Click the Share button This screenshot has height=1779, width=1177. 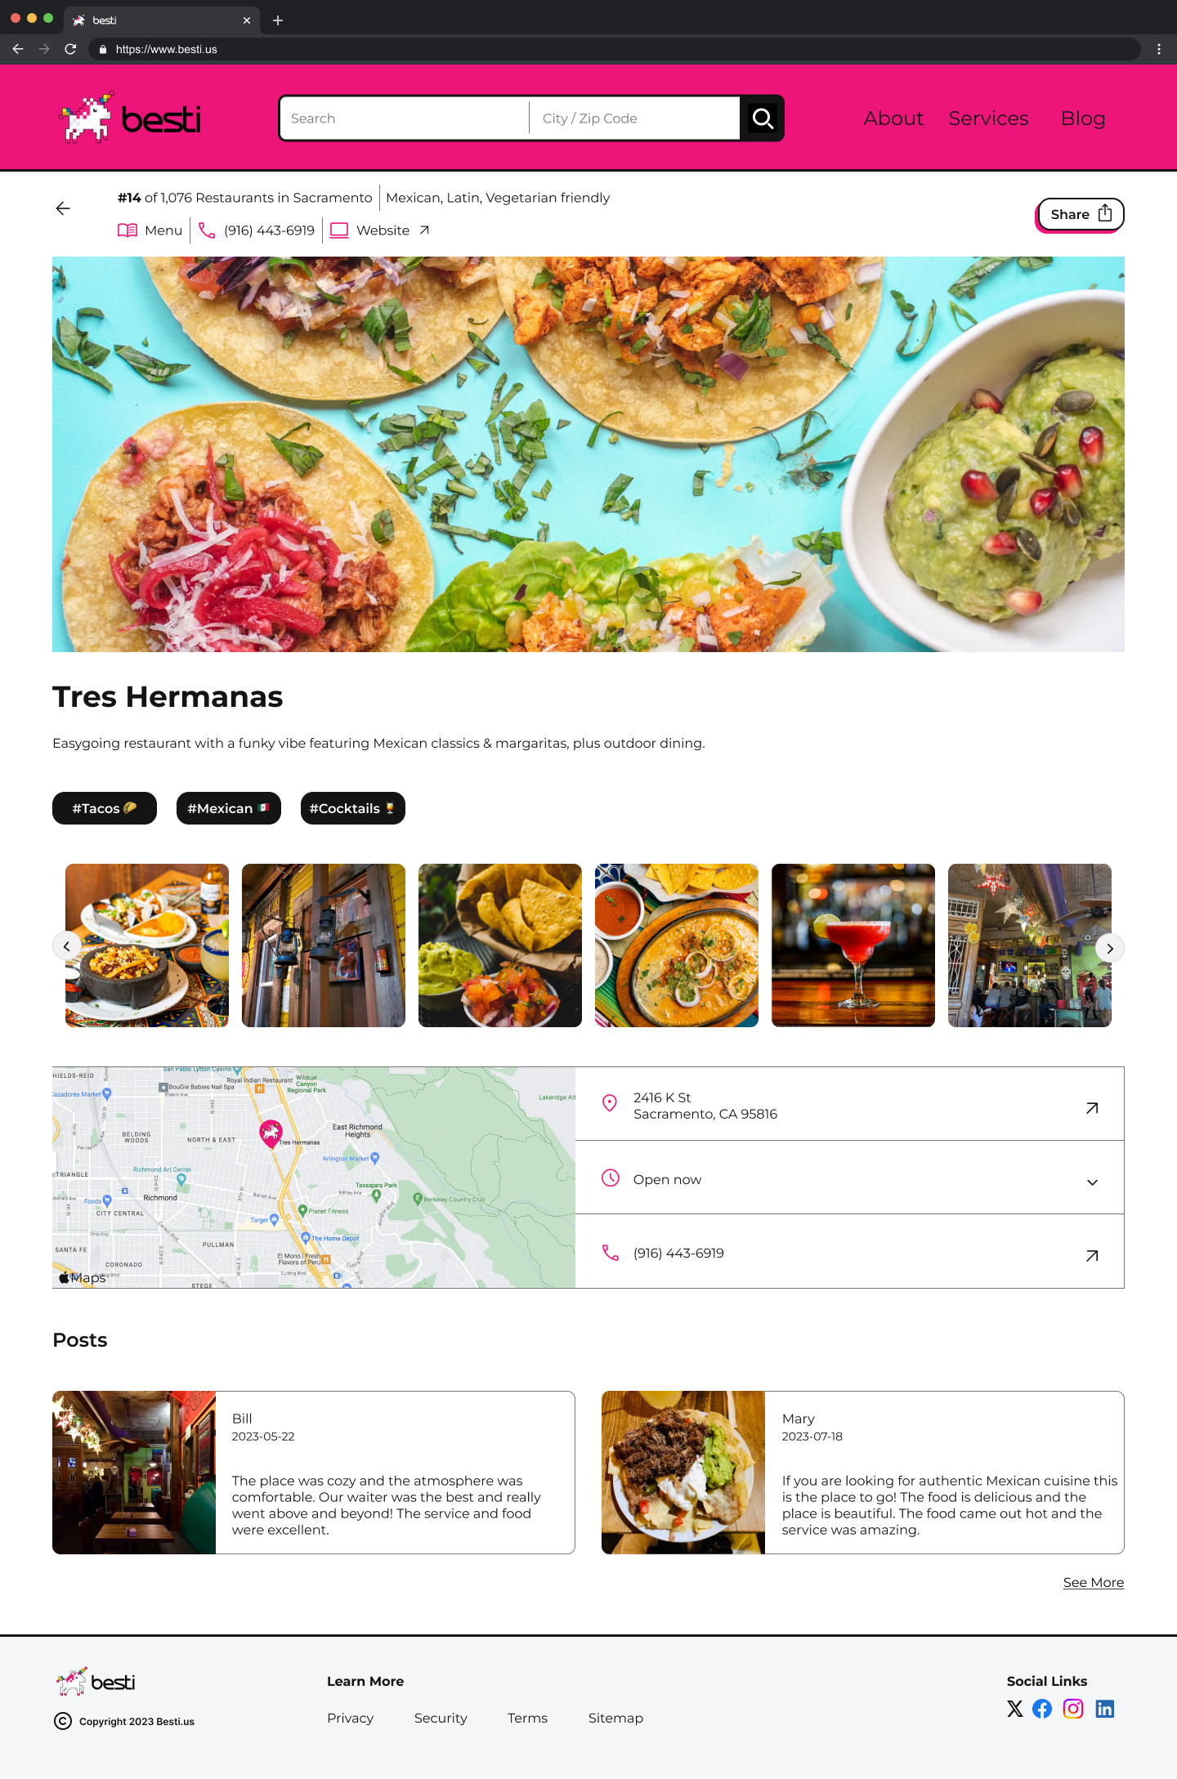point(1081,214)
